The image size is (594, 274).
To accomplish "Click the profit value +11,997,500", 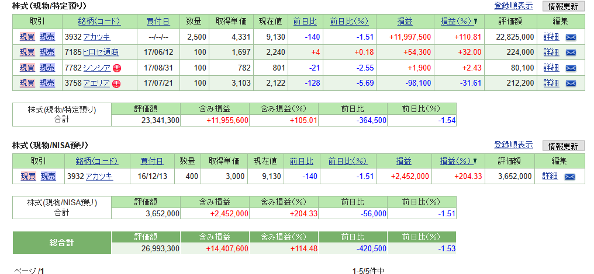I will (410, 37).
